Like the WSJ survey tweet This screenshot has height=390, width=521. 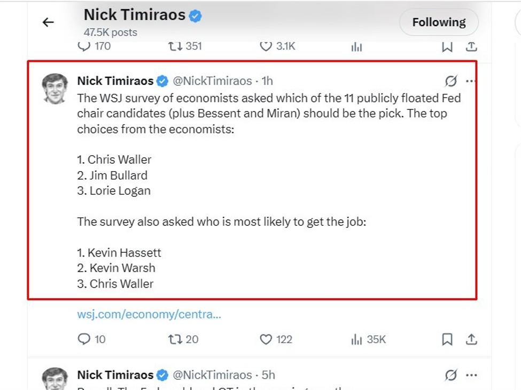click(266, 339)
